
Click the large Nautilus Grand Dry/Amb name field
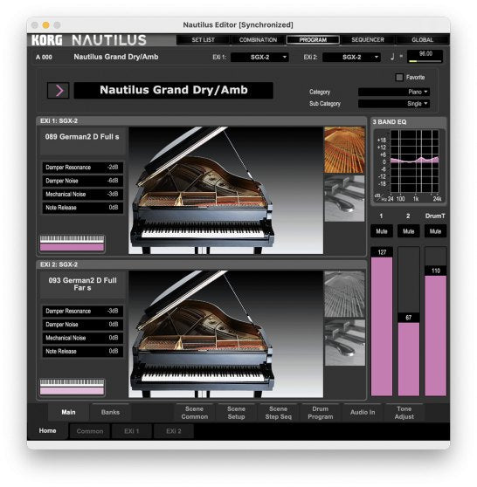coord(174,90)
